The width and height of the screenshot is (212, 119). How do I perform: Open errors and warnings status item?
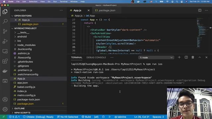coord(14,117)
